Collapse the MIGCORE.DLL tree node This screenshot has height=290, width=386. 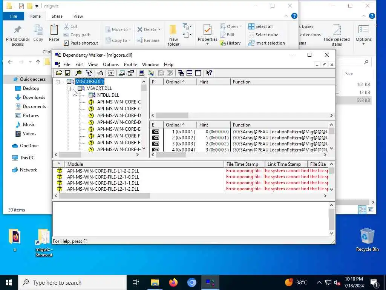[58, 82]
